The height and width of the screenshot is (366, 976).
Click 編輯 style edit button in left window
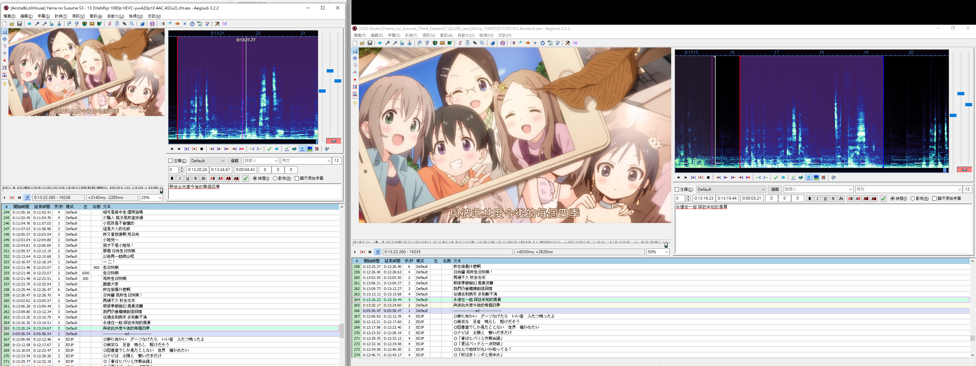[235, 161]
